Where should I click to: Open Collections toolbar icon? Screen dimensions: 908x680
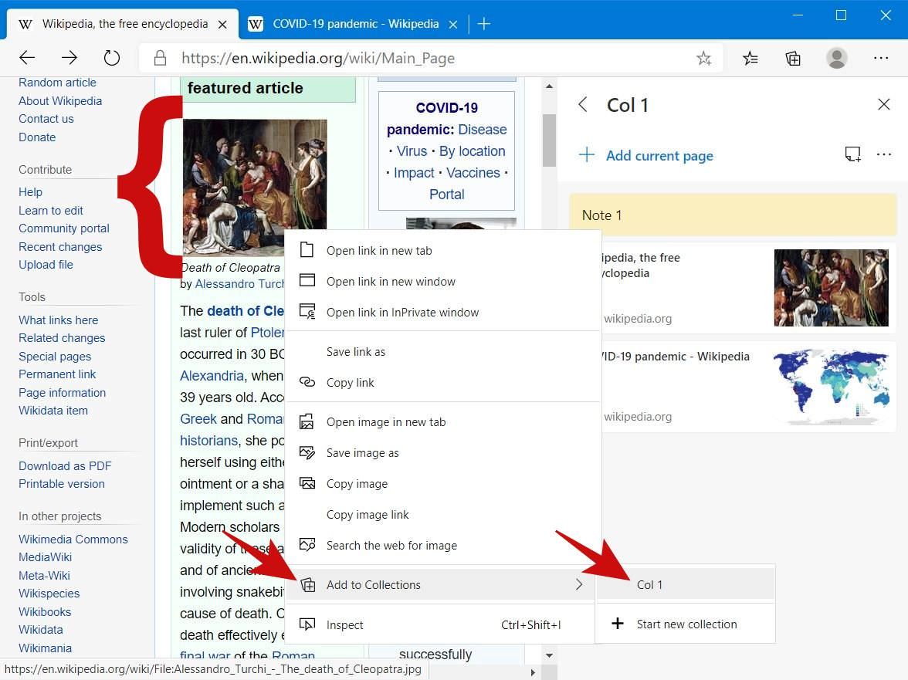[x=793, y=58]
